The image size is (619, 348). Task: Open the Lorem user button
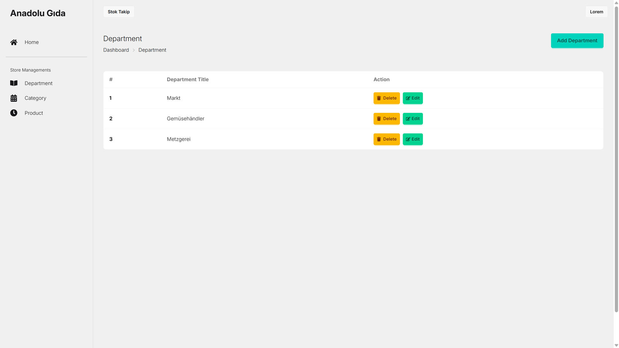tap(596, 12)
